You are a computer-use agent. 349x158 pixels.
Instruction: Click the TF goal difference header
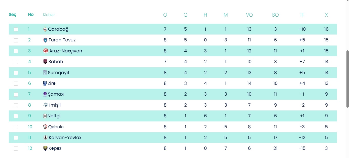click(302, 15)
